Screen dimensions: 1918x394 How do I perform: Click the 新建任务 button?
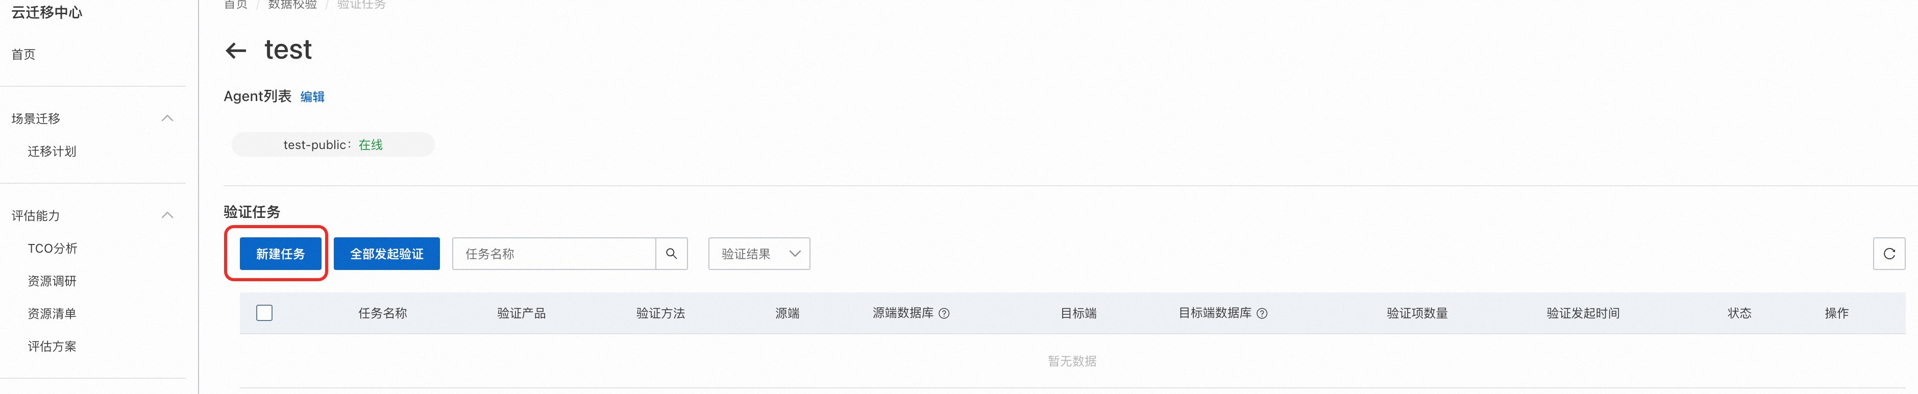pyautogui.click(x=280, y=254)
